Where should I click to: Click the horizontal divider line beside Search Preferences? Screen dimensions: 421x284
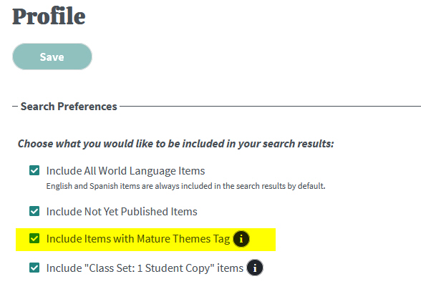click(270, 106)
